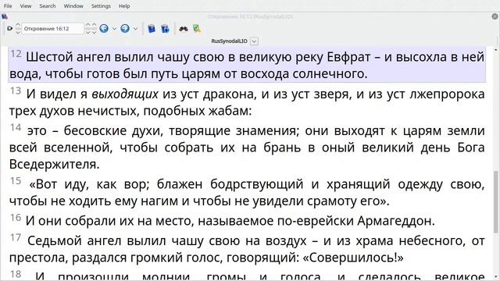Viewport: 500px width, 281px height.
Task: Click the RusSynodalLIO module label
Action: click(x=229, y=41)
